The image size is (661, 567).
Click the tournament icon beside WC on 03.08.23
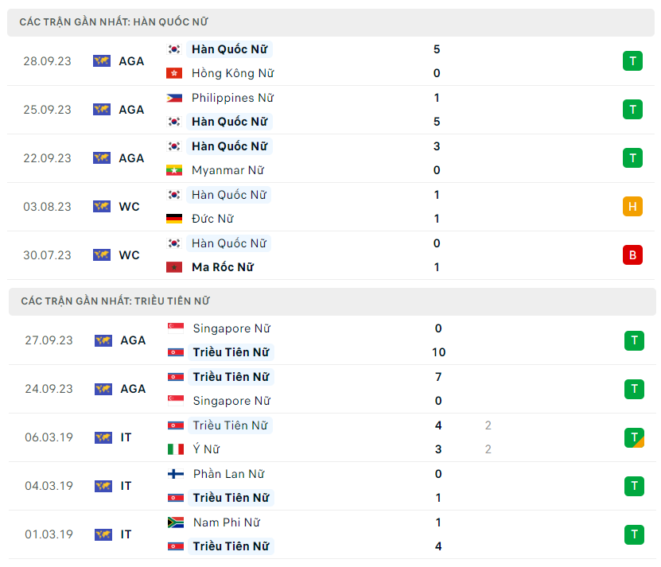pos(102,207)
